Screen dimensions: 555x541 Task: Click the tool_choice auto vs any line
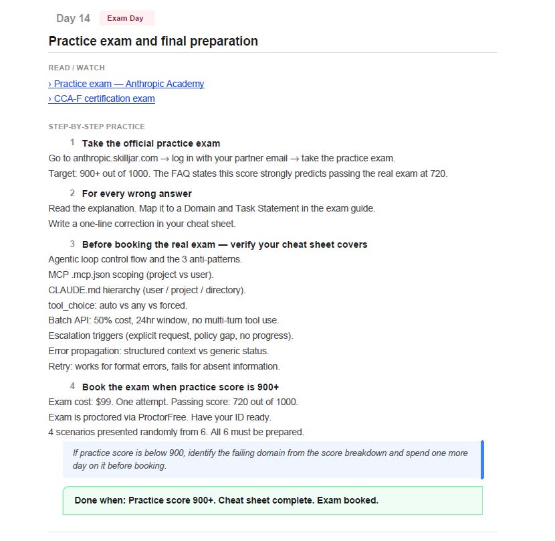pyautogui.click(x=118, y=305)
